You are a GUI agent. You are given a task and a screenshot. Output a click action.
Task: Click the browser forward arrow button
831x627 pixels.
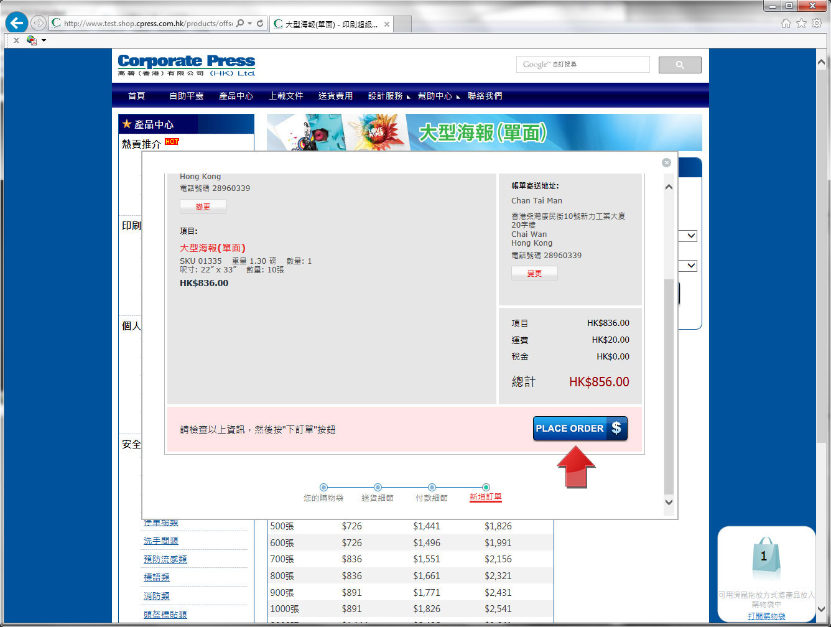(39, 24)
